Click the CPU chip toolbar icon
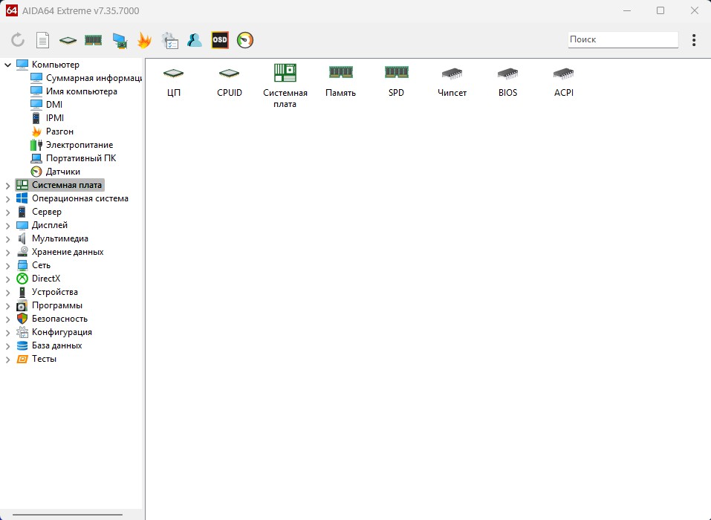 68,40
